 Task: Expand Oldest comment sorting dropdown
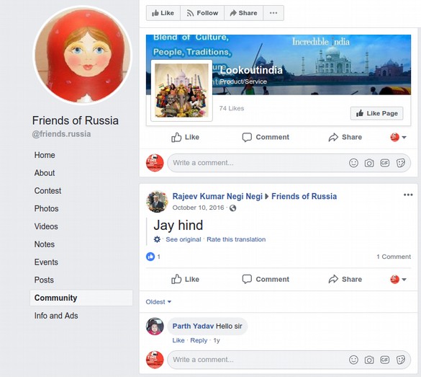(158, 302)
